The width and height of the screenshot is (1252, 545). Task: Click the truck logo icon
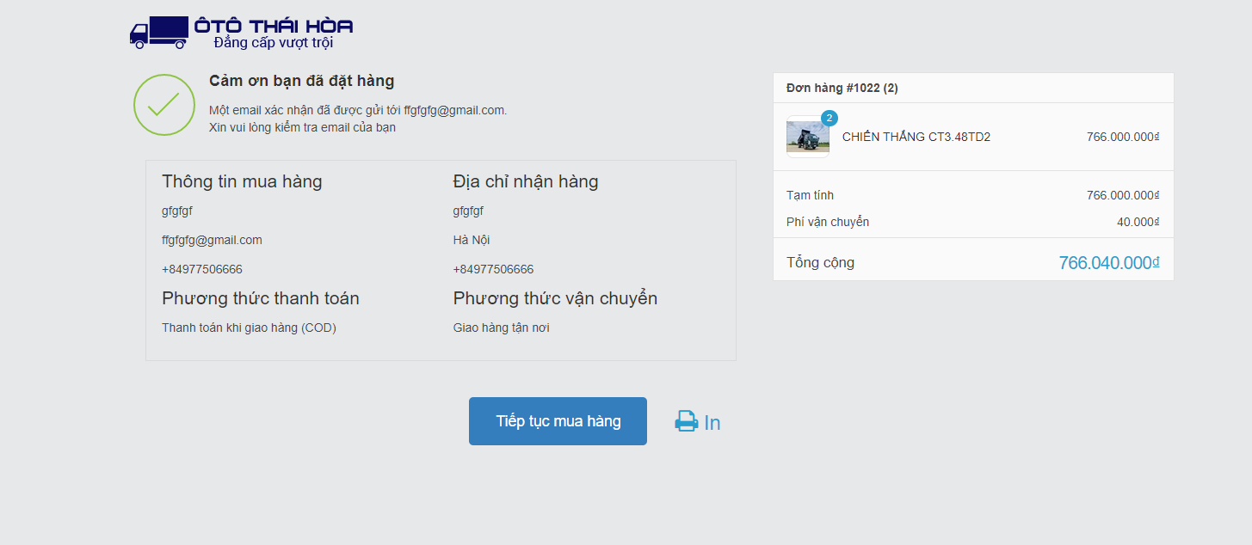tap(158, 32)
